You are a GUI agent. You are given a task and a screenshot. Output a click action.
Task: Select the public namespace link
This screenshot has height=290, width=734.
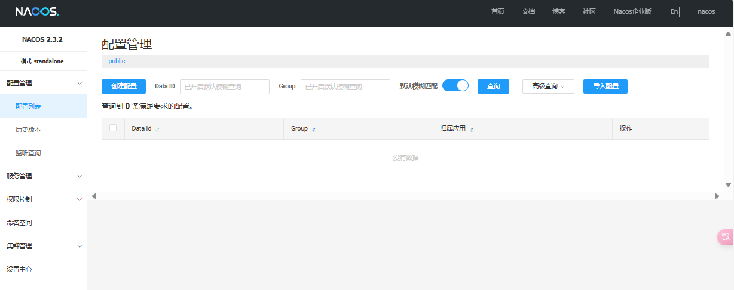117,61
